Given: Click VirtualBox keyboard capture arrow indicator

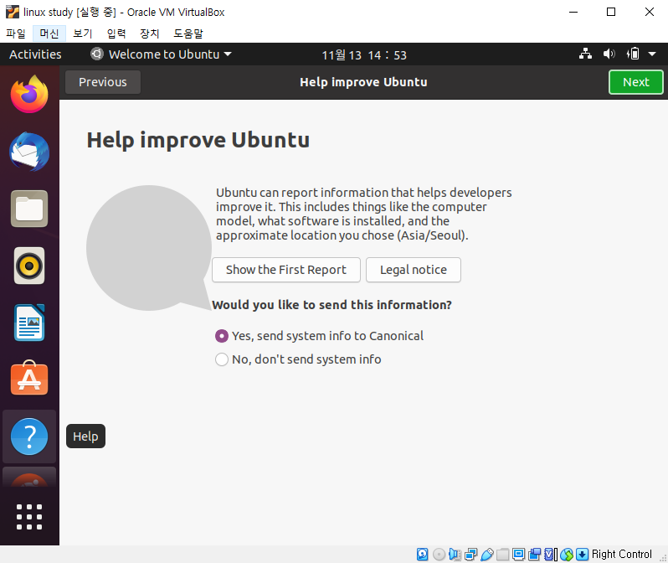Looking at the screenshot, I should pos(582,554).
